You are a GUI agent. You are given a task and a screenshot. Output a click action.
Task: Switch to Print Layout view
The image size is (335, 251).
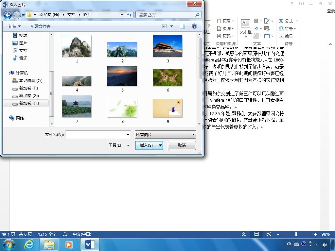pyautogui.click(x=256, y=234)
